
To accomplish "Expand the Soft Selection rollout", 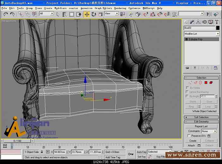I will (x=201, y=117).
